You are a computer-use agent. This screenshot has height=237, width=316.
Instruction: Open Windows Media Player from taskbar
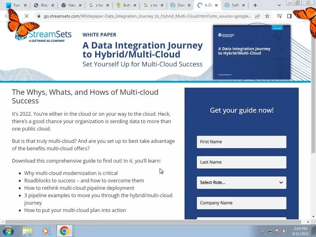pos(46,231)
